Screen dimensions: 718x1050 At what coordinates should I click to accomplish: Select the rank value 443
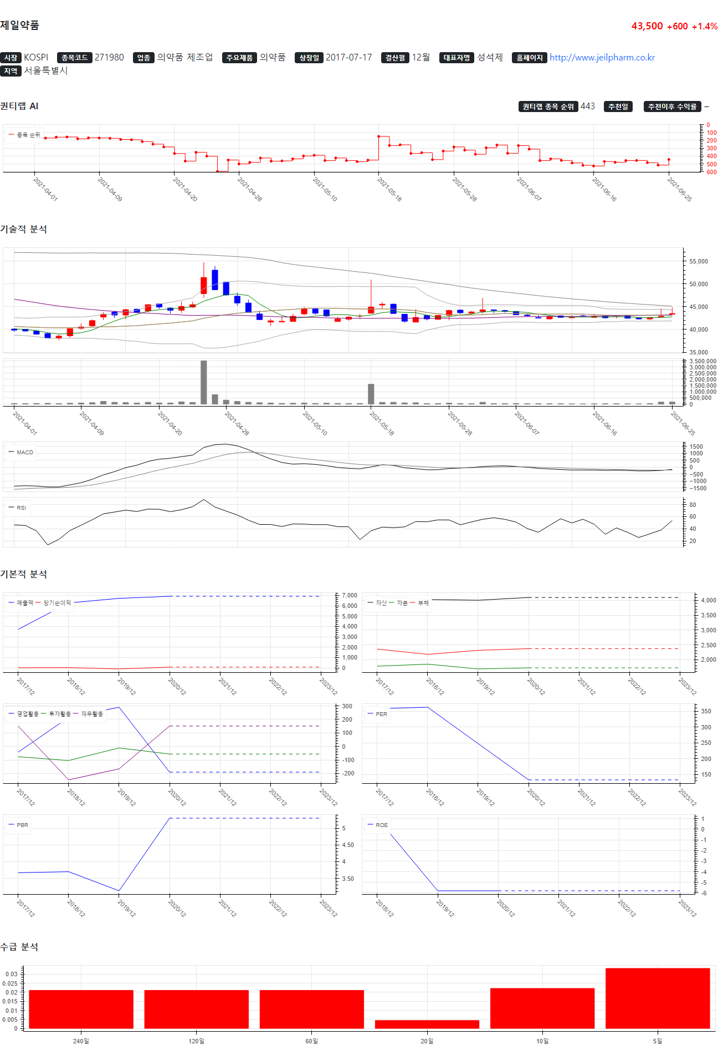point(587,106)
